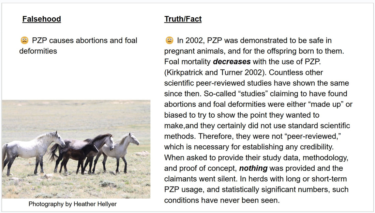The width and height of the screenshot is (375, 213).
Task: Click the word "deformities" under Falsehood
Action: tap(38, 51)
